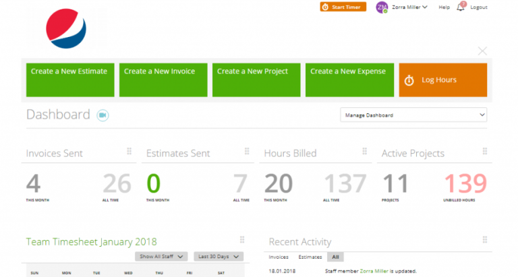Click Create a New Expense
518x277 pixels.
[349, 80]
